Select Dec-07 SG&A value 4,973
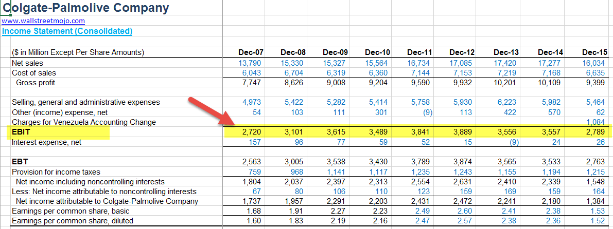Viewport: 613px width, 229px height. coord(252,102)
